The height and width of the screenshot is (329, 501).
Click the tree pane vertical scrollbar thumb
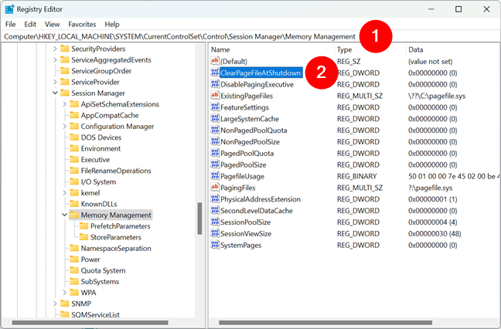[199, 219]
